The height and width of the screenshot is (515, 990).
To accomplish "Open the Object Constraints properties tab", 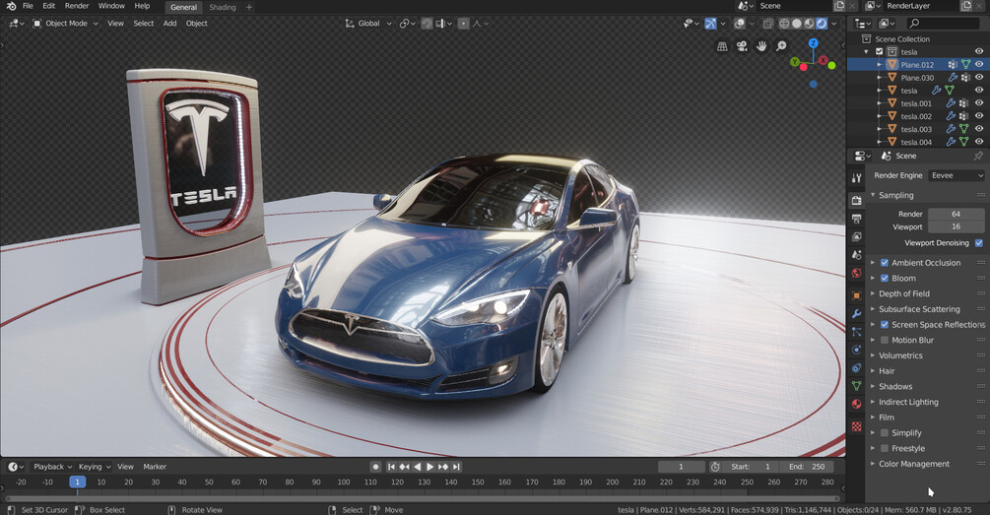I will pyautogui.click(x=856, y=367).
